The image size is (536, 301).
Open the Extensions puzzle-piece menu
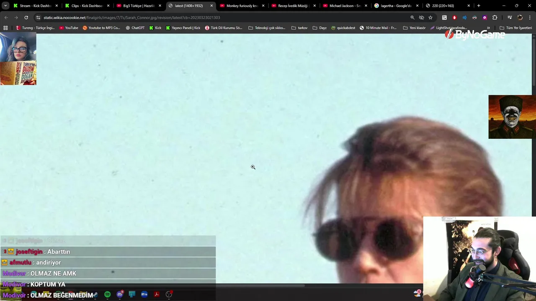[495, 18]
